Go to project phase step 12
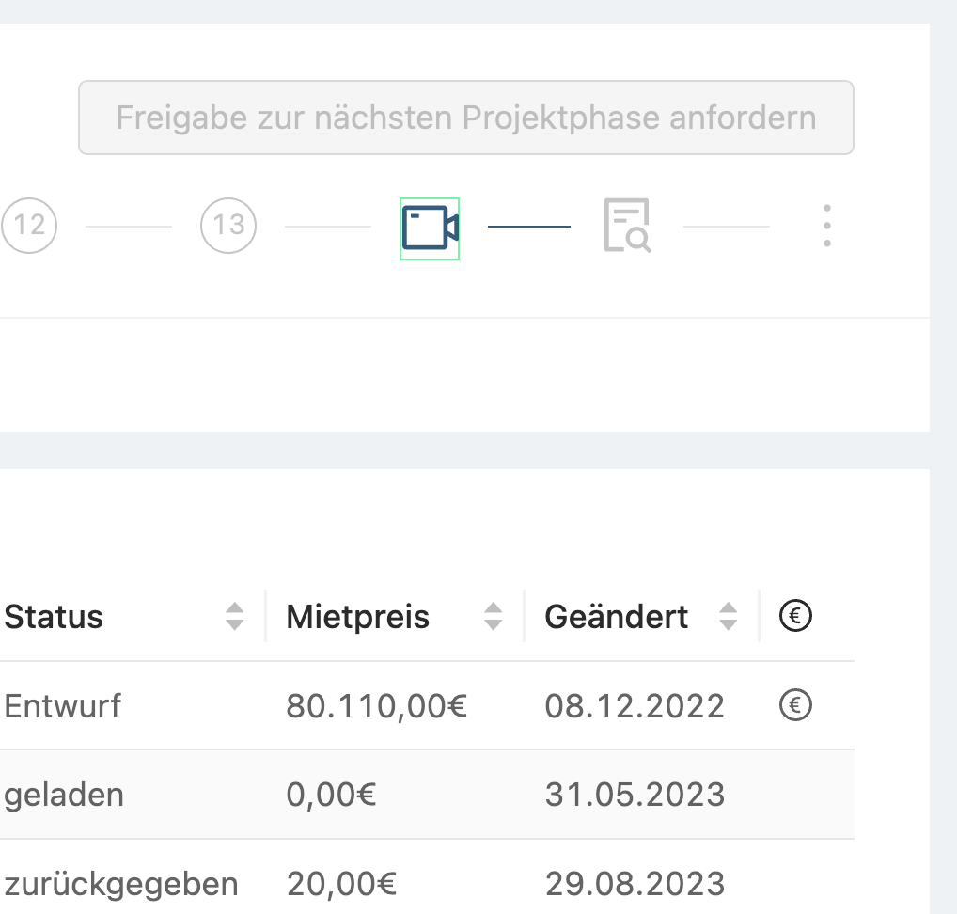 [29, 226]
